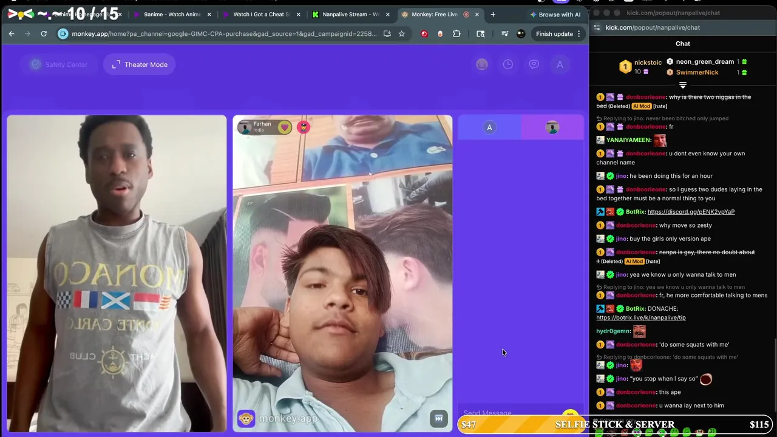Screen dimensions: 777x437
Task: Open the browser extensions puzzle icon
Action: [x=456, y=34]
